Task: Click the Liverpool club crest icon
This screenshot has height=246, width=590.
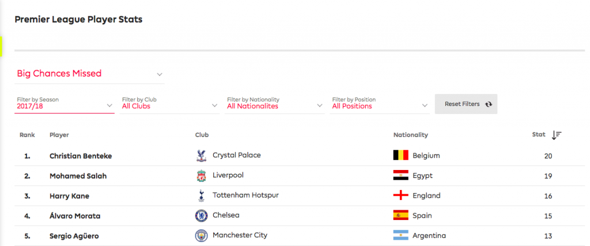Action: [x=201, y=176]
